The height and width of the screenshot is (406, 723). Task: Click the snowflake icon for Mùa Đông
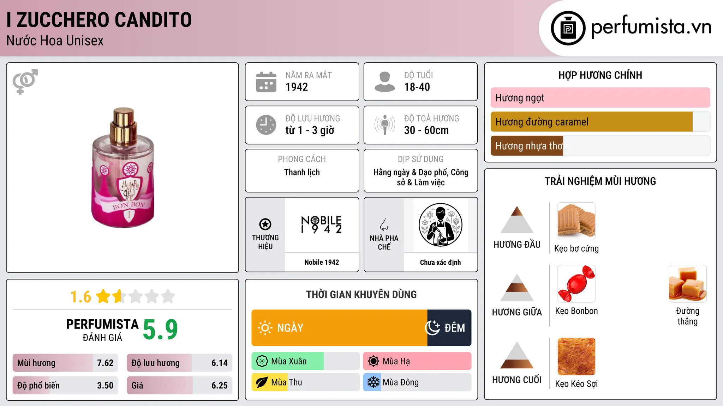374,382
